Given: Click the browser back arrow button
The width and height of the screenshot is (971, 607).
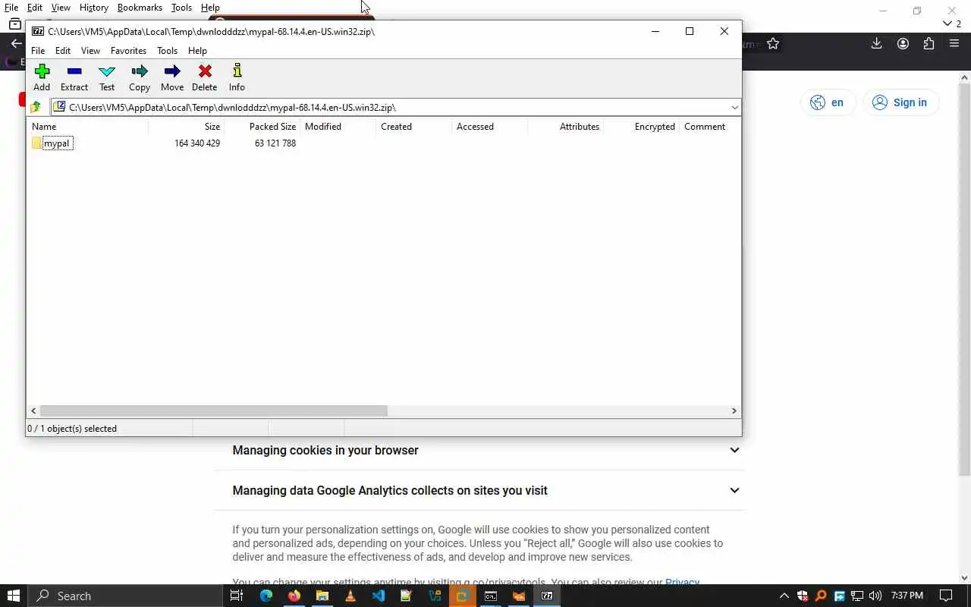Looking at the screenshot, I should click(x=16, y=44).
